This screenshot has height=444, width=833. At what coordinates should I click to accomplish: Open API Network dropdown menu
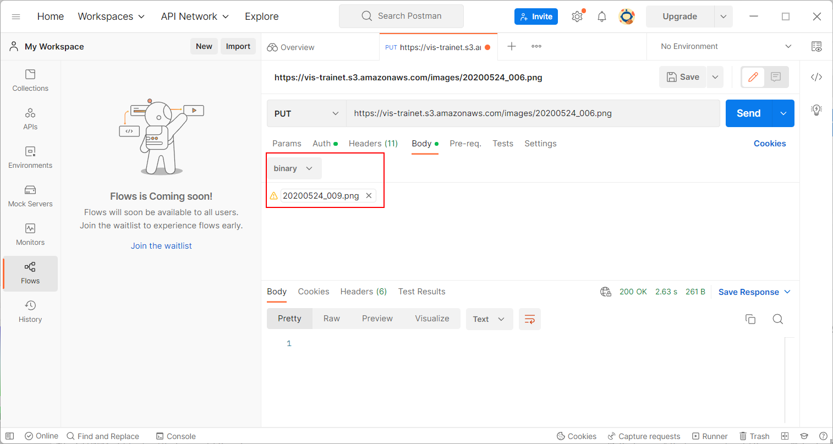pyautogui.click(x=195, y=17)
